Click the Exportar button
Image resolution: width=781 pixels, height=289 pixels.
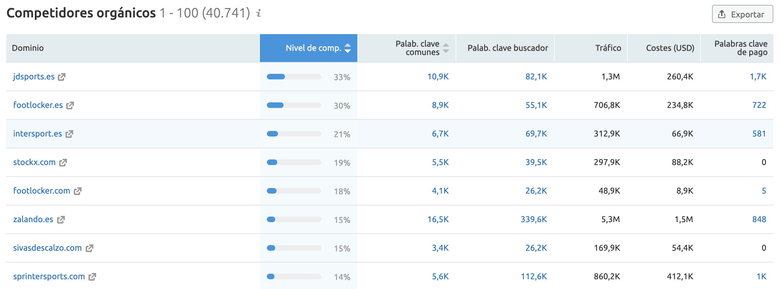(742, 14)
